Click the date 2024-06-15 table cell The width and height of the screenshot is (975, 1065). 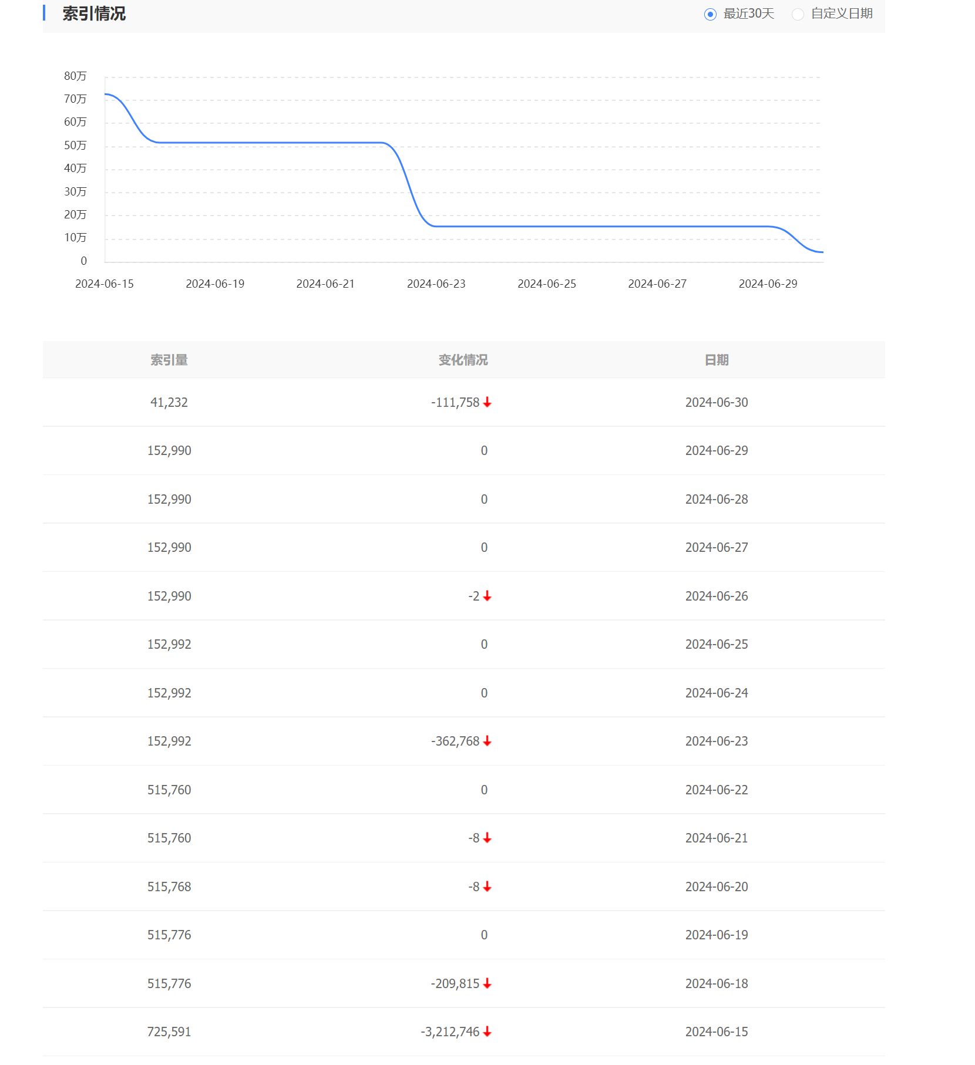tap(717, 1032)
